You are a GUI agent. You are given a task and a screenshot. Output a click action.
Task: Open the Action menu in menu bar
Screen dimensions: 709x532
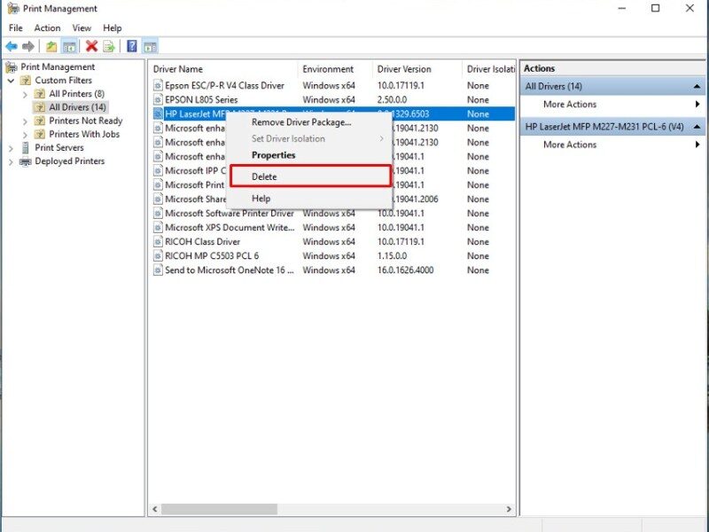click(x=47, y=27)
